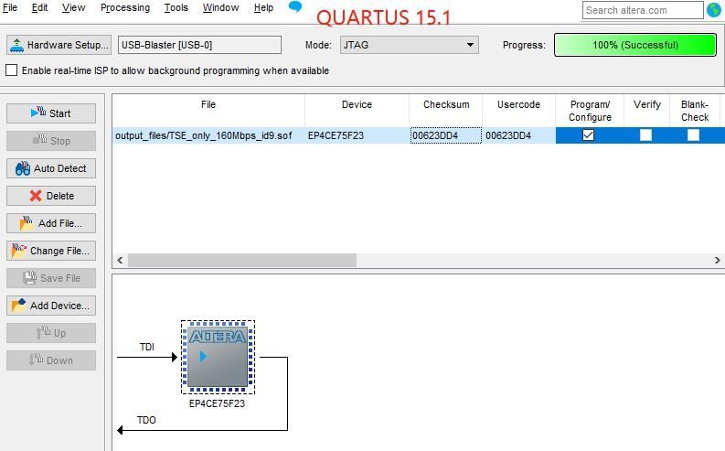The width and height of the screenshot is (725, 451).
Task: Open the Add File dialog
Action: pos(51,223)
